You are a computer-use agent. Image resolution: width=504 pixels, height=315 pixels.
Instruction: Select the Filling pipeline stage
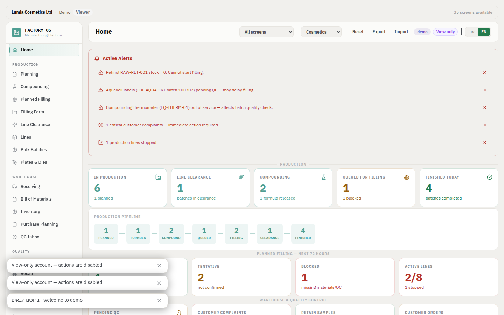[x=237, y=234]
